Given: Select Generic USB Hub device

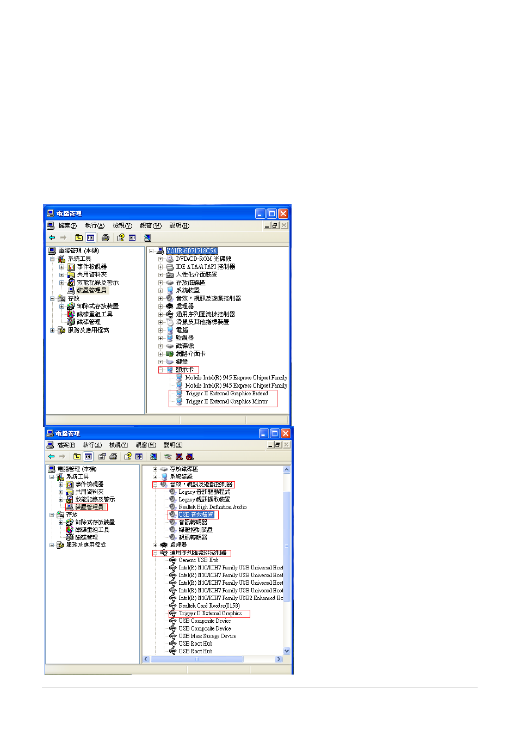Looking at the screenshot, I should coord(199,560).
